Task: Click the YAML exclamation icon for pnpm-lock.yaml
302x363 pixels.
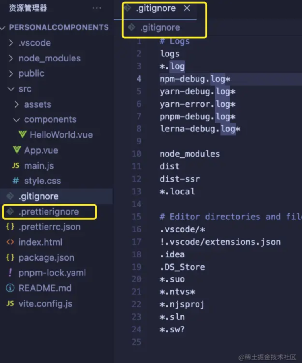Action: click(10, 273)
